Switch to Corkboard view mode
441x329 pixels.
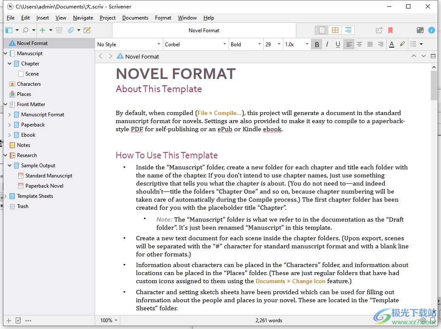[x=335, y=30]
